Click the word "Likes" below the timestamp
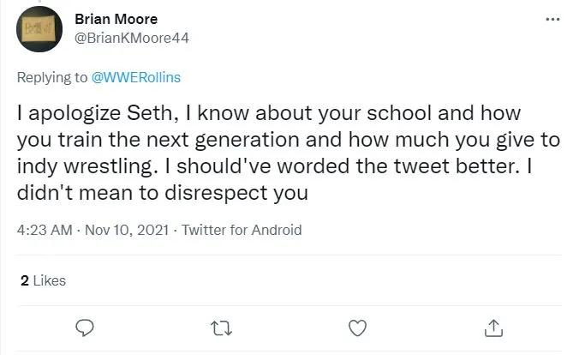 tap(50, 280)
